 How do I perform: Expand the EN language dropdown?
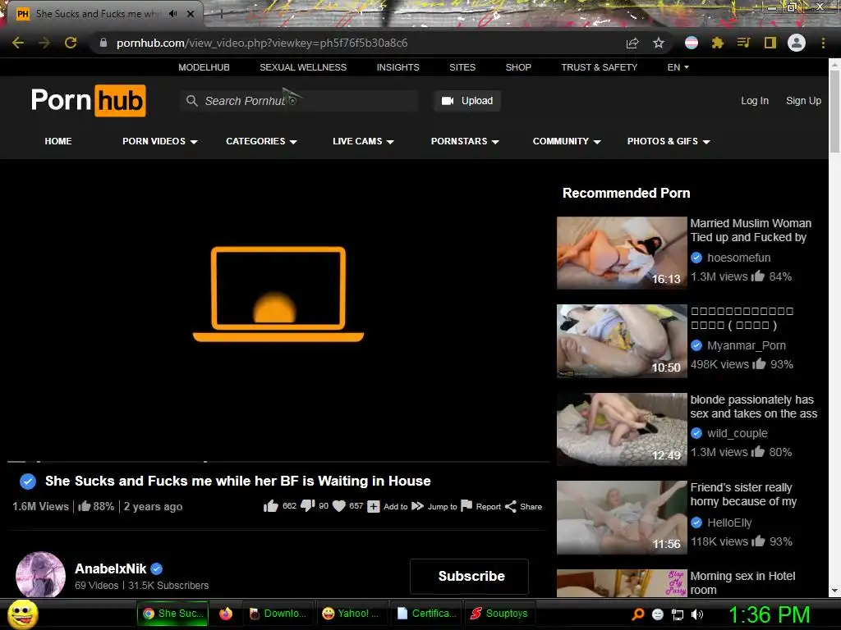(x=678, y=67)
